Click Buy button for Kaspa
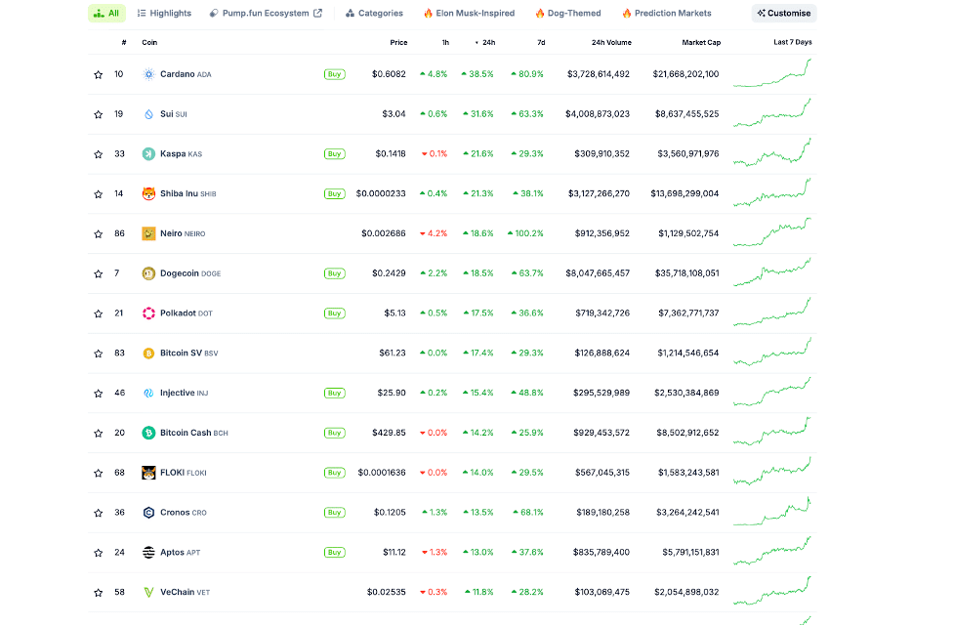 (335, 154)
